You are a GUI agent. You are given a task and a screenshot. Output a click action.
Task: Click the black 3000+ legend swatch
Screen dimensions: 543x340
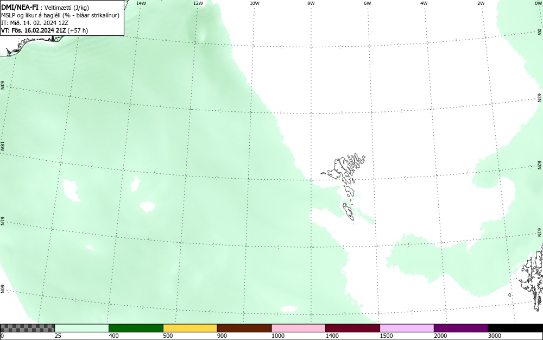(x=515, y=328)
